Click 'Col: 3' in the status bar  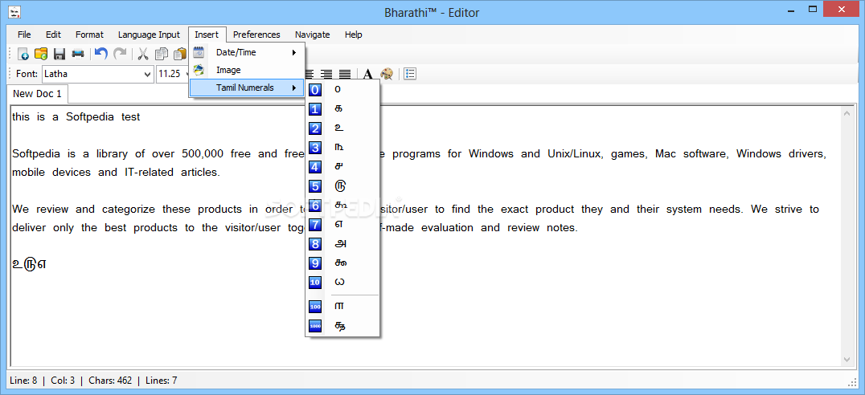click(62, 380)
